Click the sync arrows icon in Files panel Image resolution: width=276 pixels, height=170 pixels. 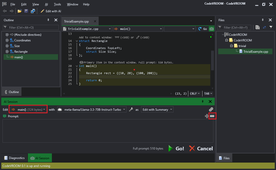[x=264, y=27]
